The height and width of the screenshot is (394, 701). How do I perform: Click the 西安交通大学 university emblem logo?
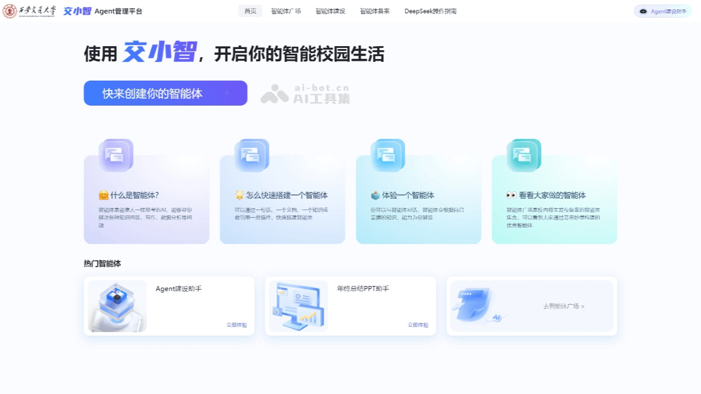[11, 11]
